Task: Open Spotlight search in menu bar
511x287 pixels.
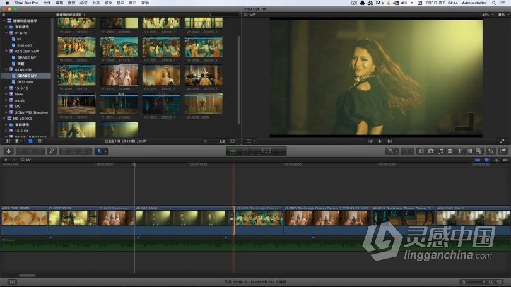Action: pos(494,3)
